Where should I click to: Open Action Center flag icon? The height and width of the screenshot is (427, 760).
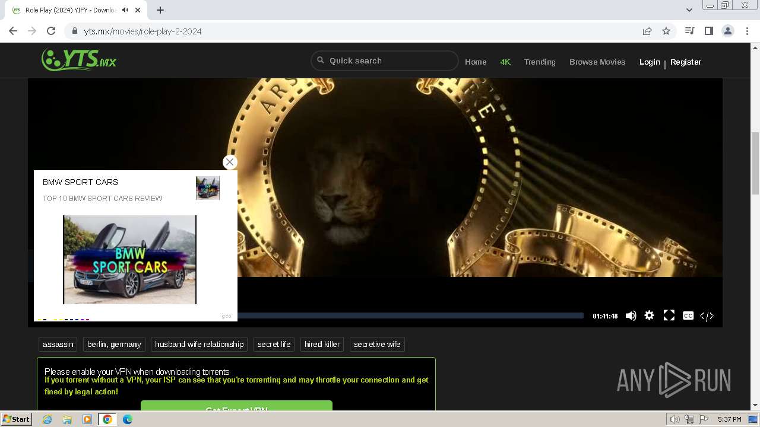click(703, 419)
